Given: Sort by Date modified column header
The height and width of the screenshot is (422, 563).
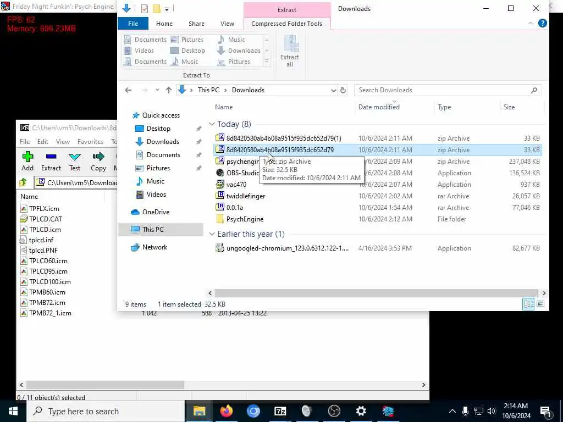Looking at the screenshot, I should click(379, 107).
